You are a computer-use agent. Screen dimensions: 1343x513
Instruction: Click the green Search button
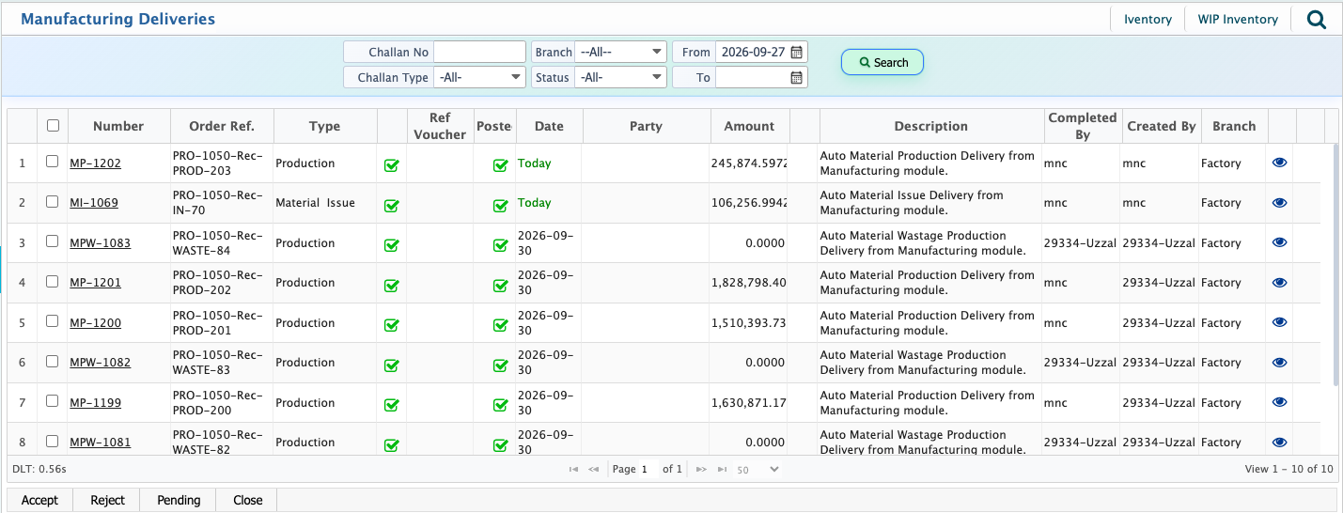[x=882, y=62]
